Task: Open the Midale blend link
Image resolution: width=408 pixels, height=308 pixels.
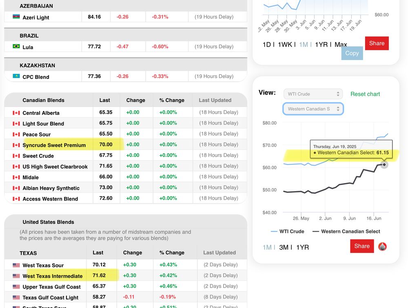Action: tap(31, 177)
